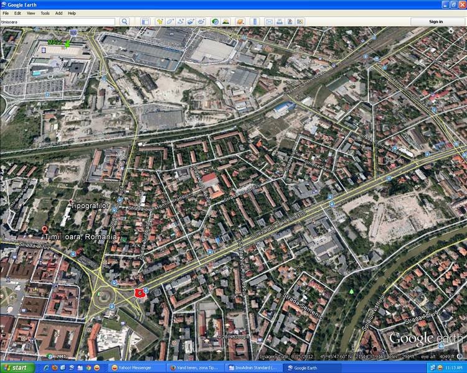Select the Add Polygon tool
The width and height of the screenshot is (467, 373).
coord(170,21)
